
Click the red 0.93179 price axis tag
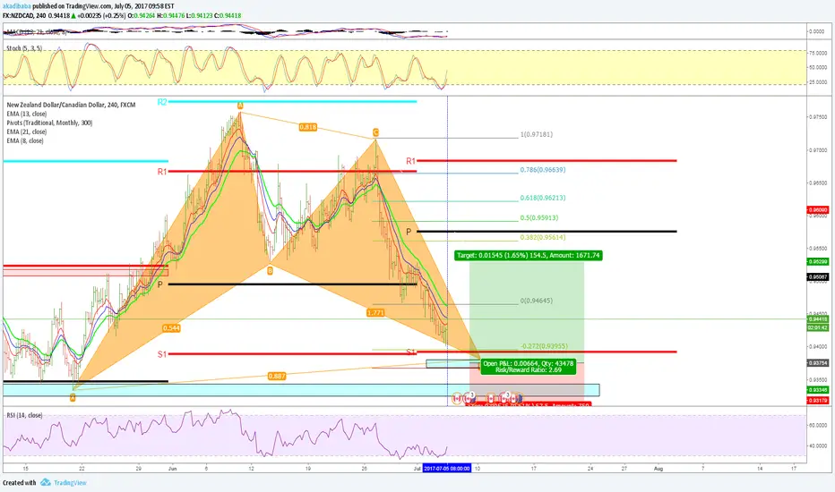(818, 400)
